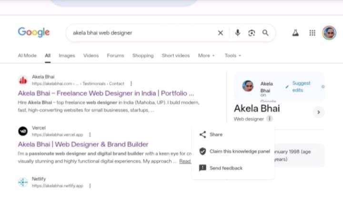The image size is (343, 200).
Task: Open the Short videos tab
Action: [x=176, y=56]
